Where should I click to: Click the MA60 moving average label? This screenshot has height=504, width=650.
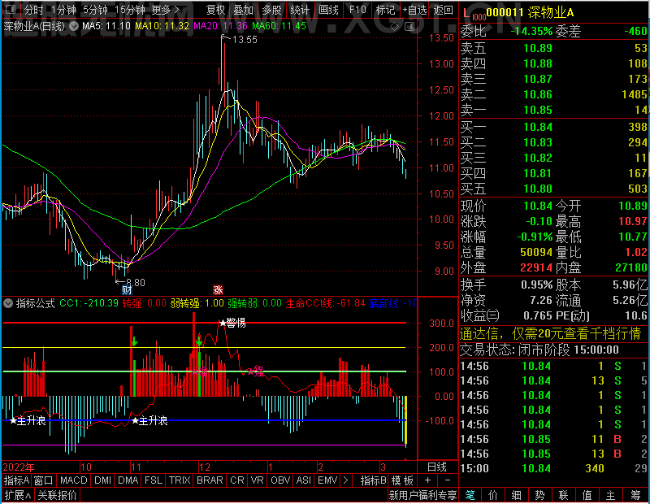(279, 26)
